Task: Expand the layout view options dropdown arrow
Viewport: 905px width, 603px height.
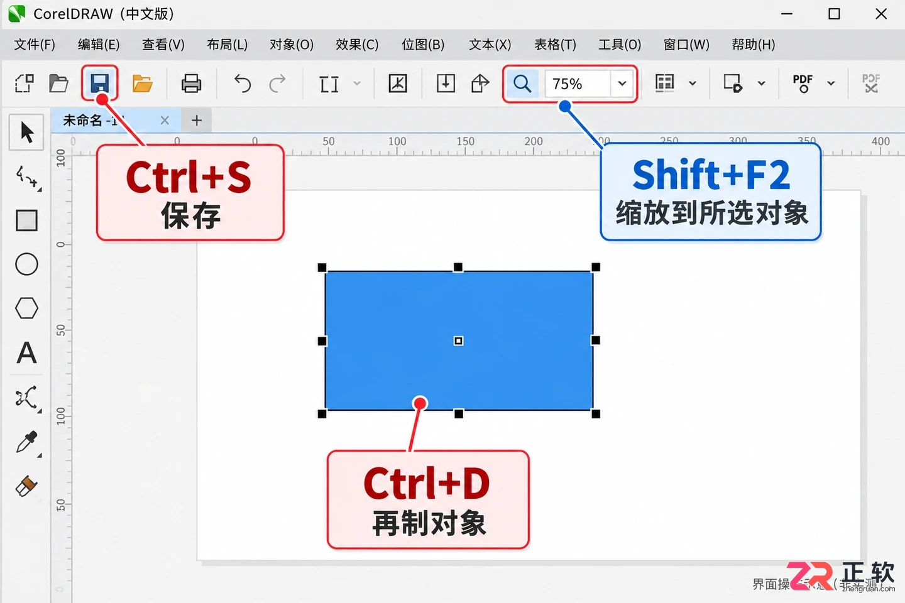Action: [x=693, y=84]
